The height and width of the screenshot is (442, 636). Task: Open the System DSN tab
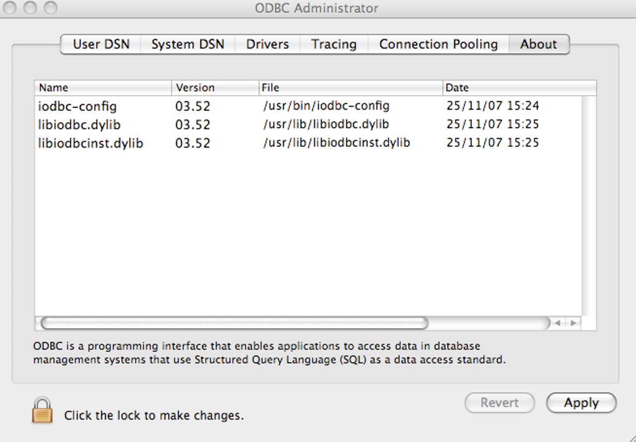pyautogui.click(x=187, y=44)
